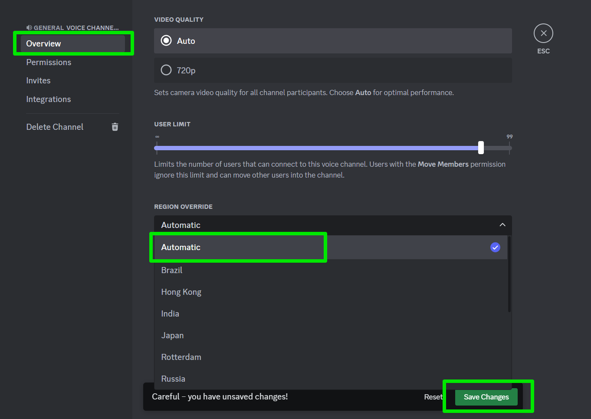Image resolution: width=591 pixels, height=419 pixels.
Task: Click the Save Changes button
Action: point(486,397)
